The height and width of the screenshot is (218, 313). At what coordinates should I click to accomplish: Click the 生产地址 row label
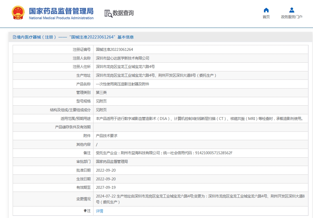coord(83,75)
